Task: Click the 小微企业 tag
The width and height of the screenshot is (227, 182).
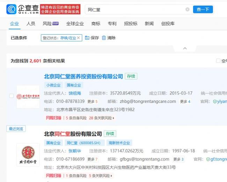Action: (53, 85)
